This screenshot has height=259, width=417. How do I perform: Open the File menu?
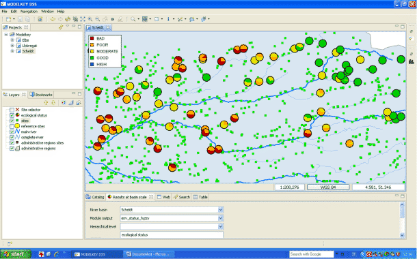[5, 12]
